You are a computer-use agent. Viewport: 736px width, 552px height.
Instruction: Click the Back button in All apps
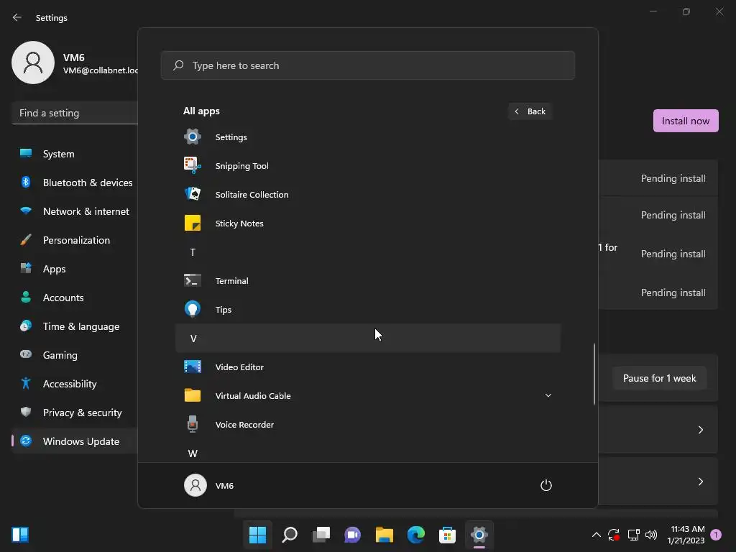pyautogui.click(x=530, y=111)
